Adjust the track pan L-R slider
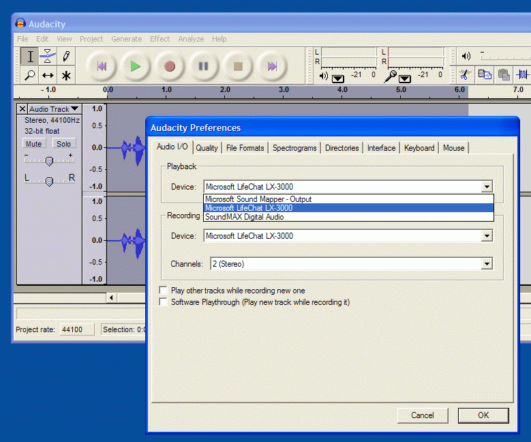531x442 pixels. click(50, 181)
